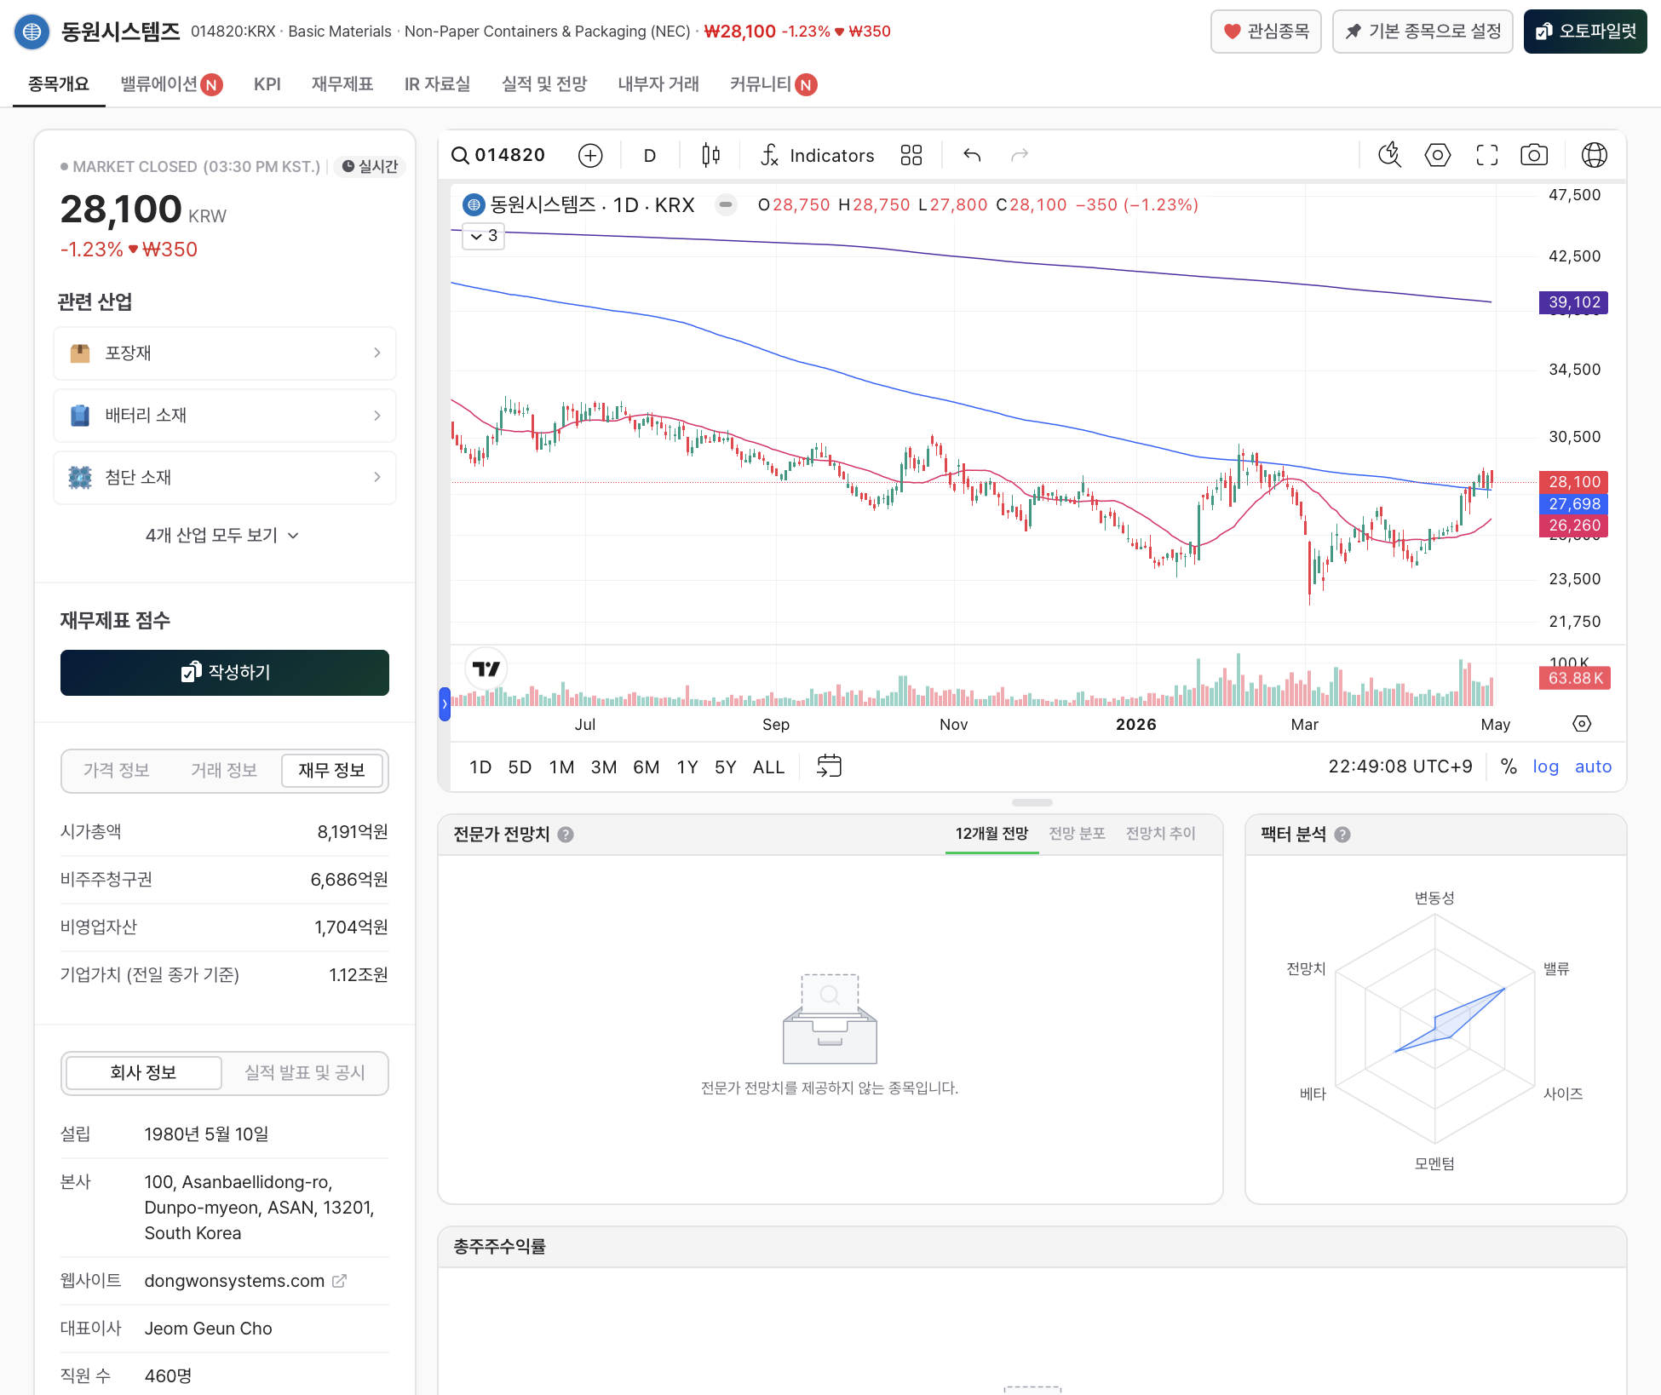Viewport: 1661px width, 1395px height.
Task: Select the 거래 정보 segment
Action: 224,771
